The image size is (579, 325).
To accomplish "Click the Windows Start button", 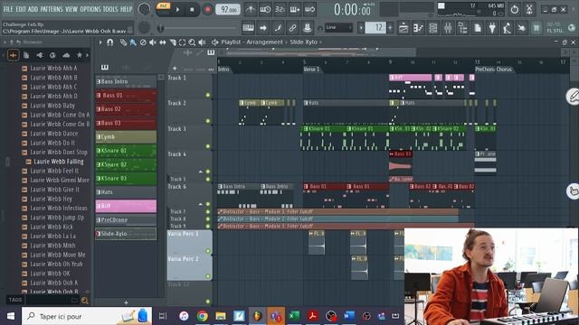I will coord(10,316).
